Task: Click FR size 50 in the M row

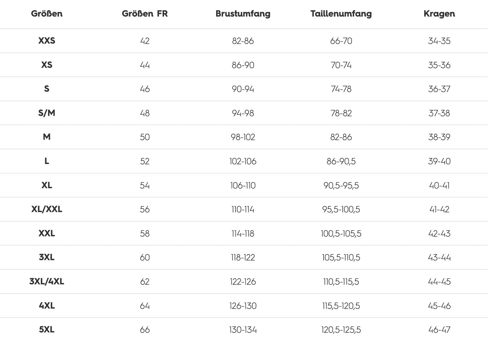Action: click(x=145, y=137)
